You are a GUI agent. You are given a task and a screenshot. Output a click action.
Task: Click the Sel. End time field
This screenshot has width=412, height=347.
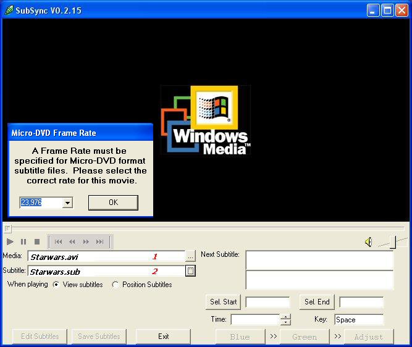pos(361,302)
